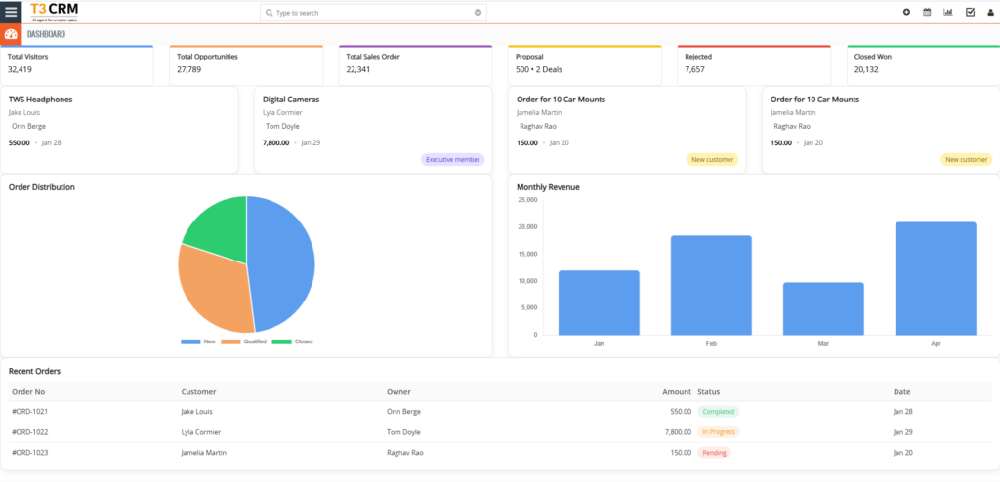This screenshot has height=482, width=1000.
Task: Sort the table by Order No header
Action: pos(28,391)
